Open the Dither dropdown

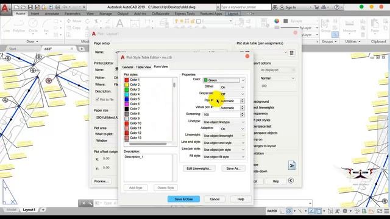pyautogui.click(x=232, y=87)
